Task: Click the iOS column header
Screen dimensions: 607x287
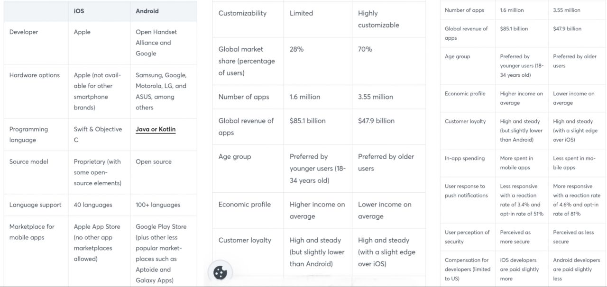Action: point(79,11)
